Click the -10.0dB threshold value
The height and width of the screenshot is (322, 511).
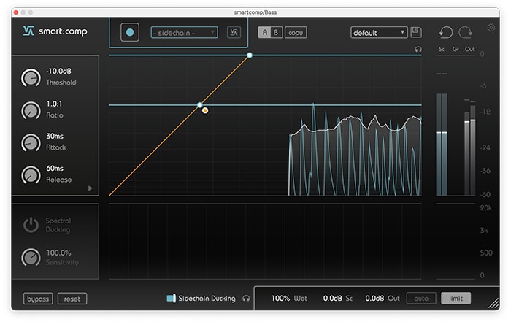pos(58,71)
